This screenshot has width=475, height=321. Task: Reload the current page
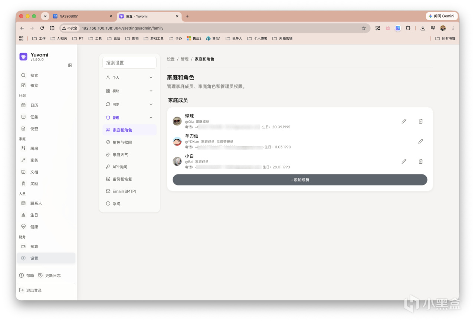(x=42, y=28)
